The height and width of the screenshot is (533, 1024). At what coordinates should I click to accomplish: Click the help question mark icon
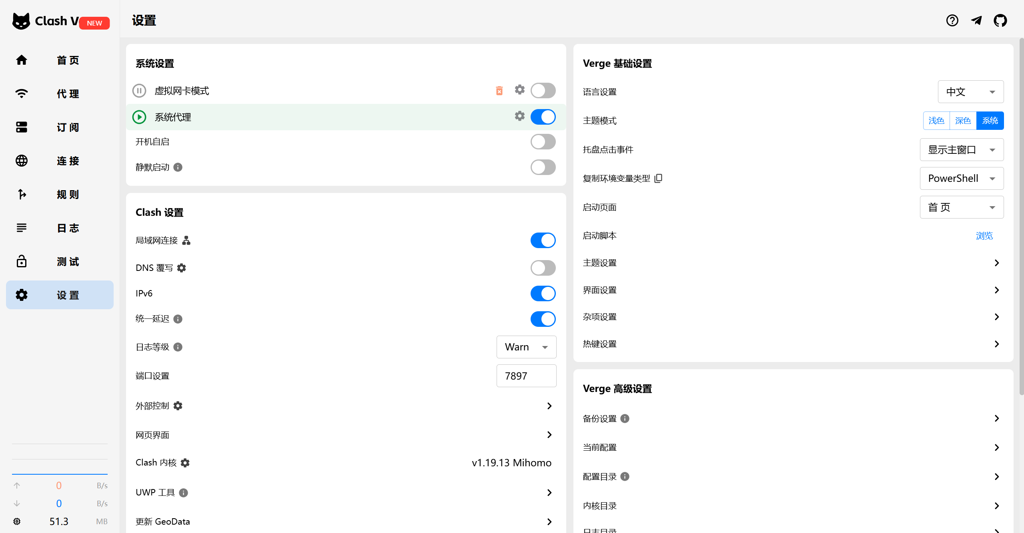[952, 20]
